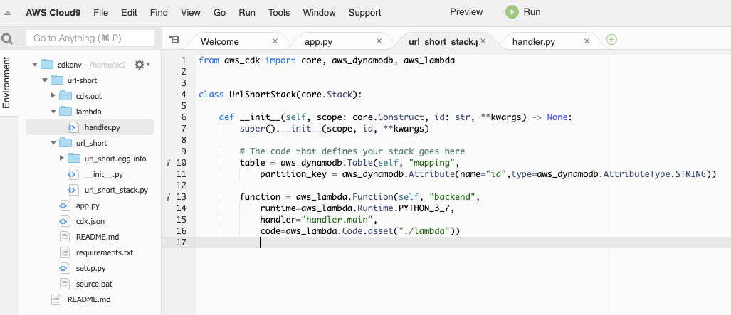Click the source.bat label in tree

coord(94,284)
